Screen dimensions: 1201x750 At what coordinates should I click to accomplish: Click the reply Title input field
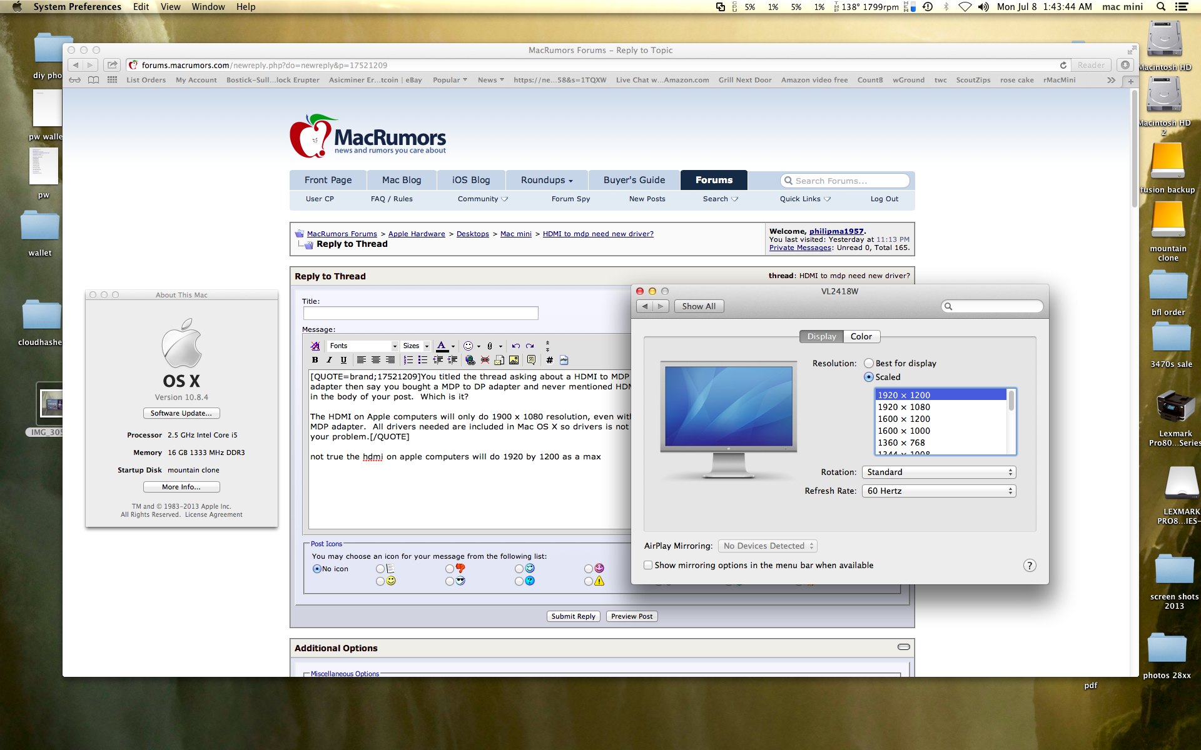click(420, 313)
